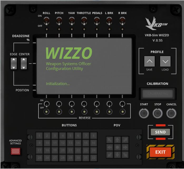Toggle the PITCH axis on/off switch
The height and width of the screenshot is (169, 184).
[x=59, y=21]
